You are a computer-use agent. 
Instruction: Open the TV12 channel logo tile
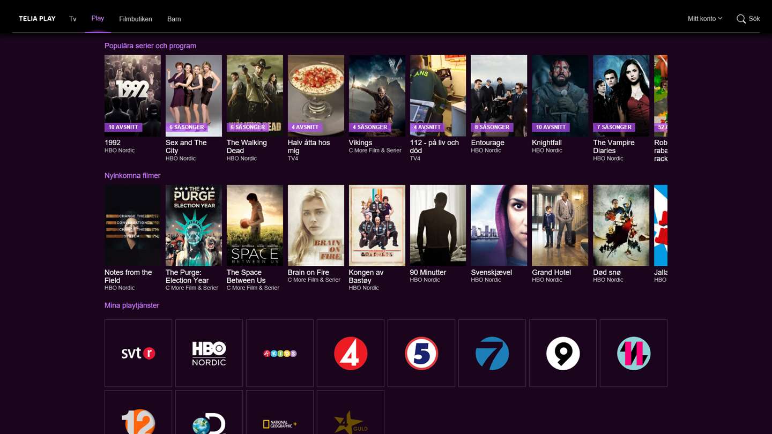138,412
